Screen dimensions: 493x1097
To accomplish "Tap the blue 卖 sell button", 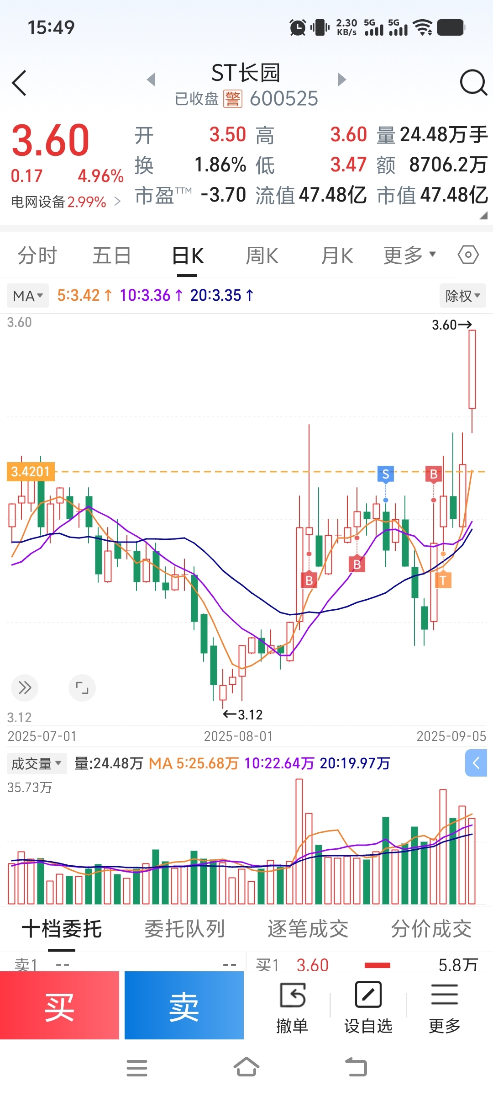I will [x=184, y=1005].
